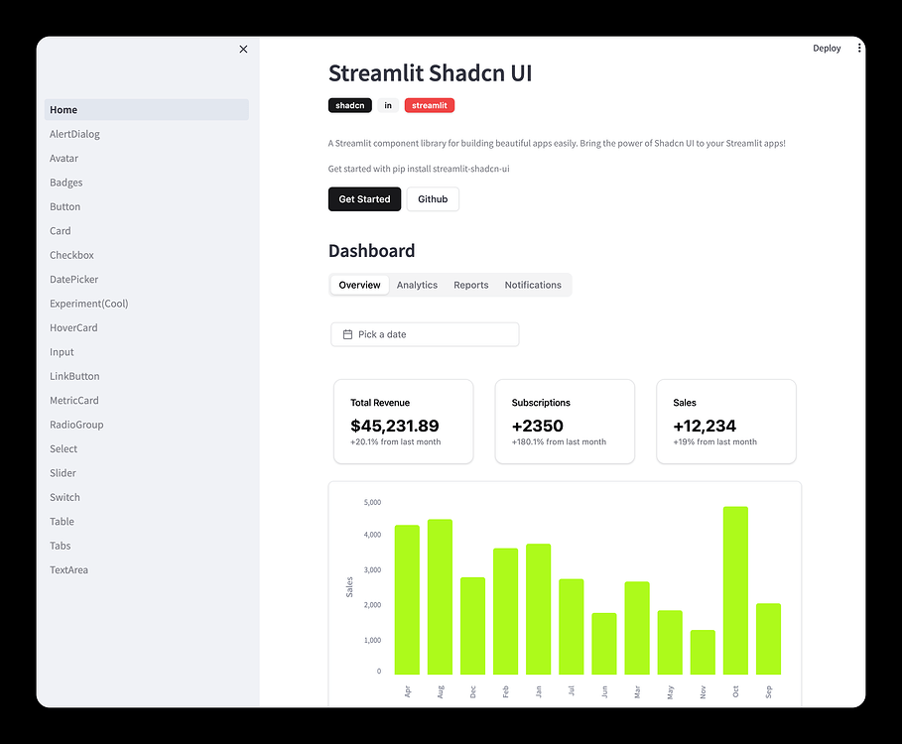The width and height of the screenshot is (902, 744).
Task: Click the '$45,231.89' value
Action: click(x=395, y=426)
